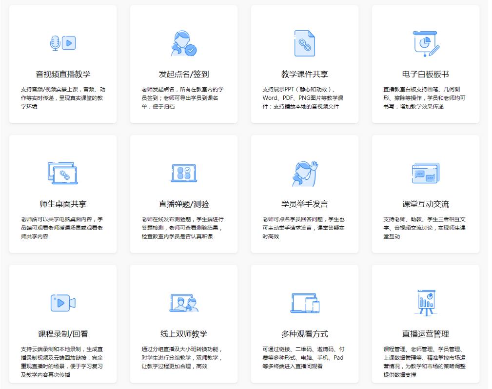The image size is (492, 389).
Task: Click the person with checkmark icon for 发起点名/签到
Action: (x=184, y=43)
